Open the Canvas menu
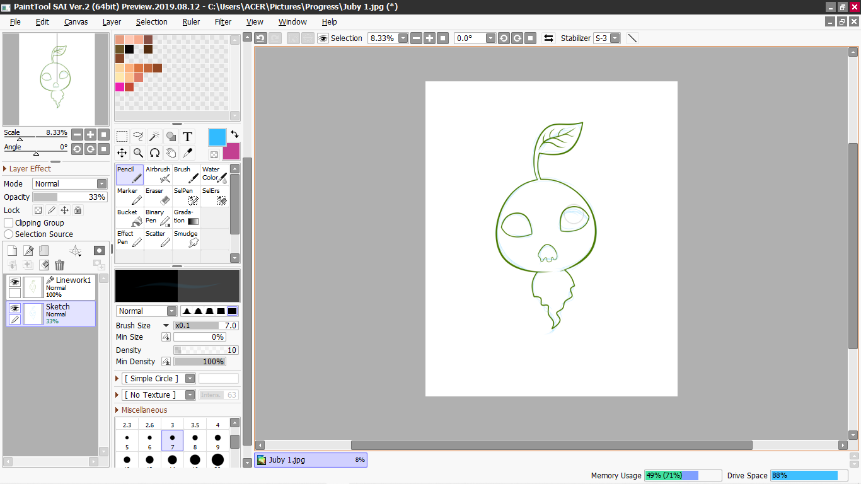The width and height of the screenshot is (861, 484). point(76,21)
